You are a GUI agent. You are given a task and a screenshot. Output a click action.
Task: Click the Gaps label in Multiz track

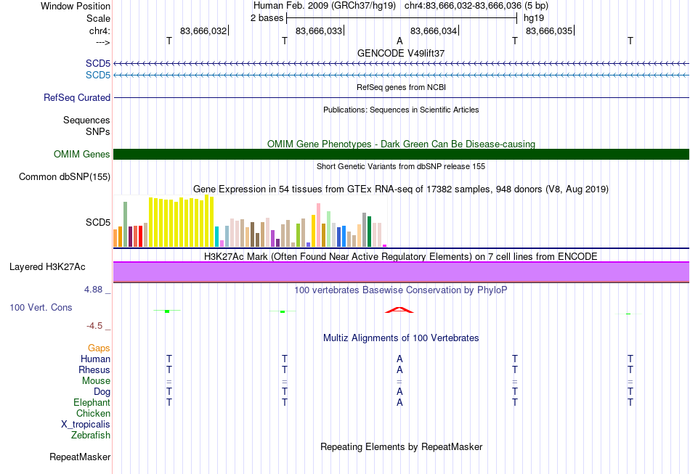(99, 348)
